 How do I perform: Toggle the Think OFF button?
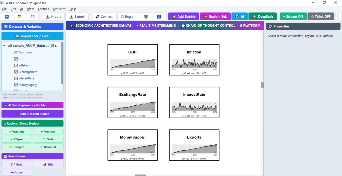click(321, 17)
